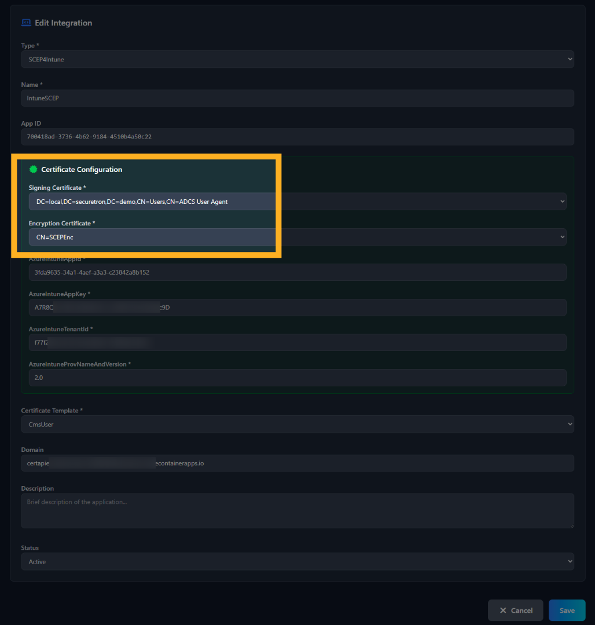
Task: Click the Edit Integration monitor icon
Action: [x=26, y=22]
